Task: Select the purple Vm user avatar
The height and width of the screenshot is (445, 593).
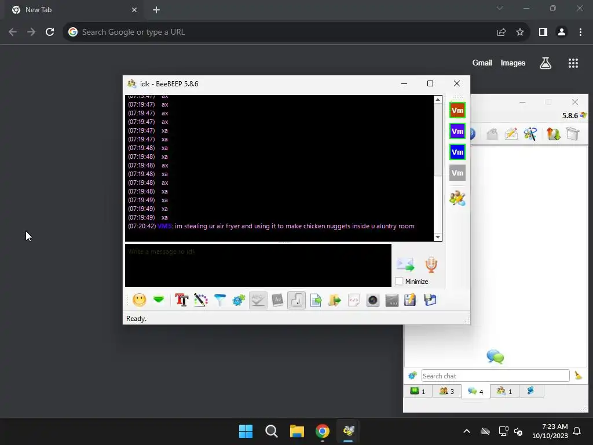Action: pos(457,132)
